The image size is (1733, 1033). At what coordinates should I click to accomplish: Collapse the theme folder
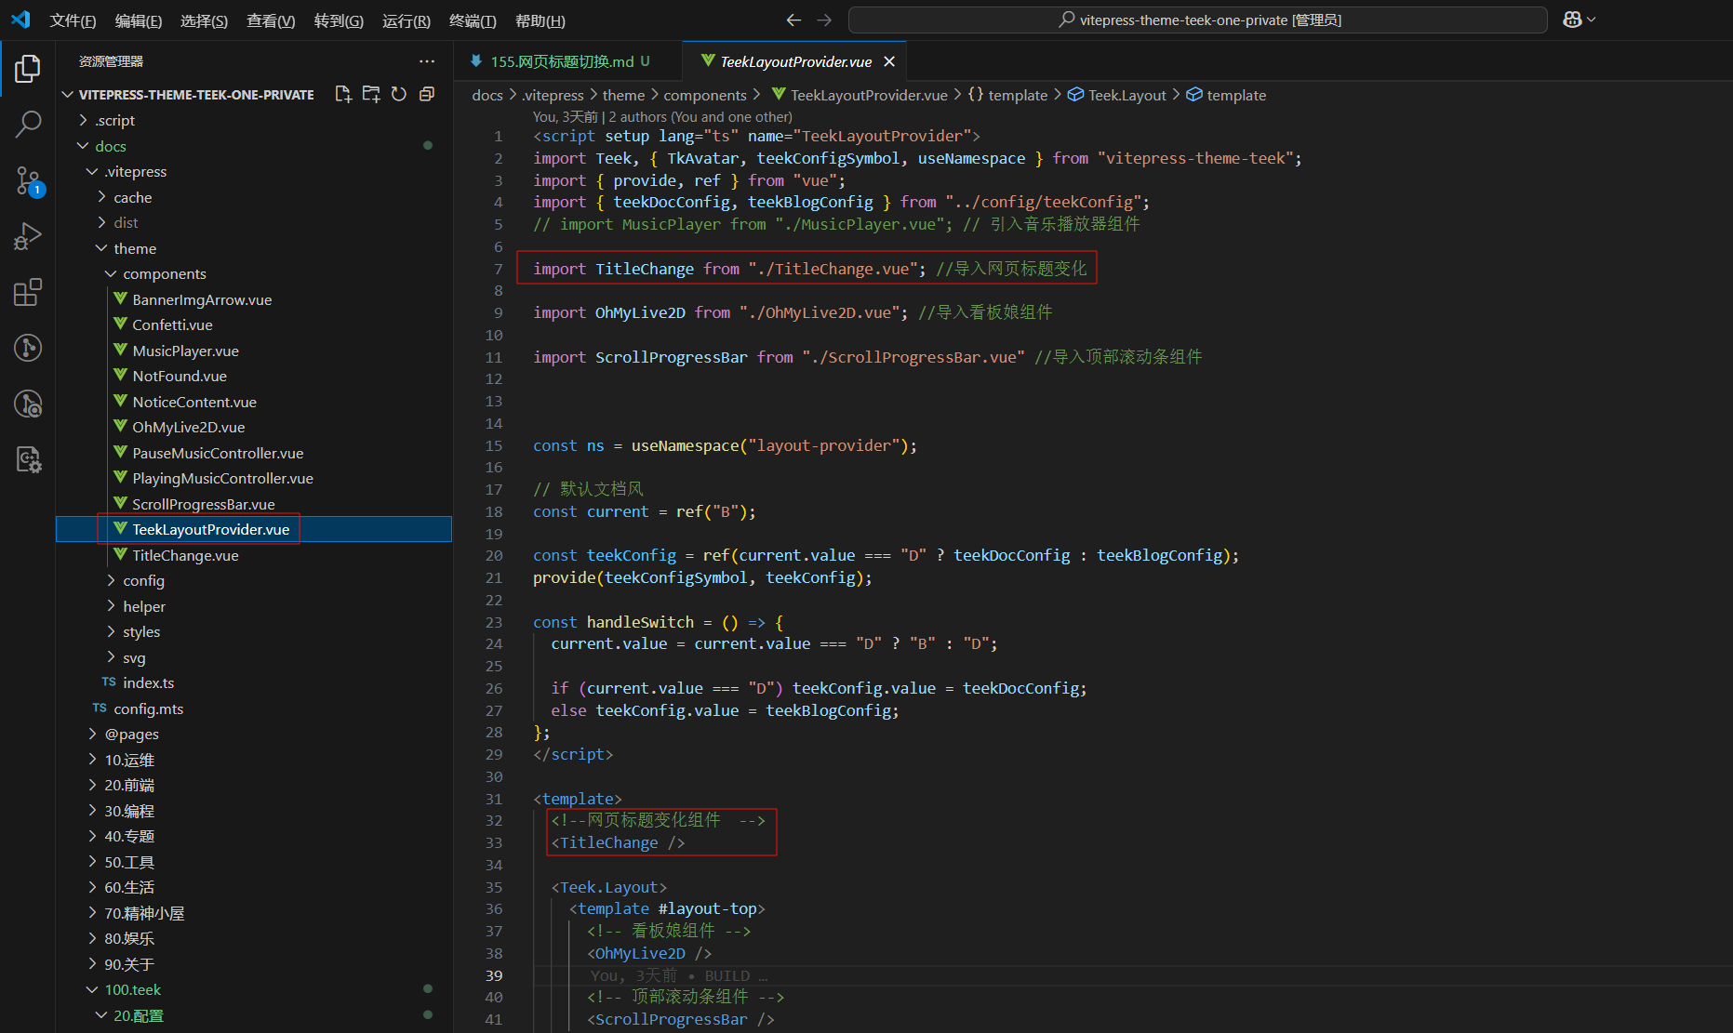[x=254, y=248]
